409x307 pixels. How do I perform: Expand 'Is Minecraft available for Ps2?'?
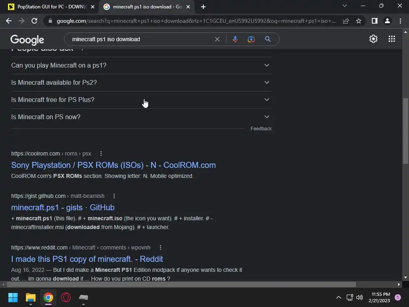(x=141, y=82)
